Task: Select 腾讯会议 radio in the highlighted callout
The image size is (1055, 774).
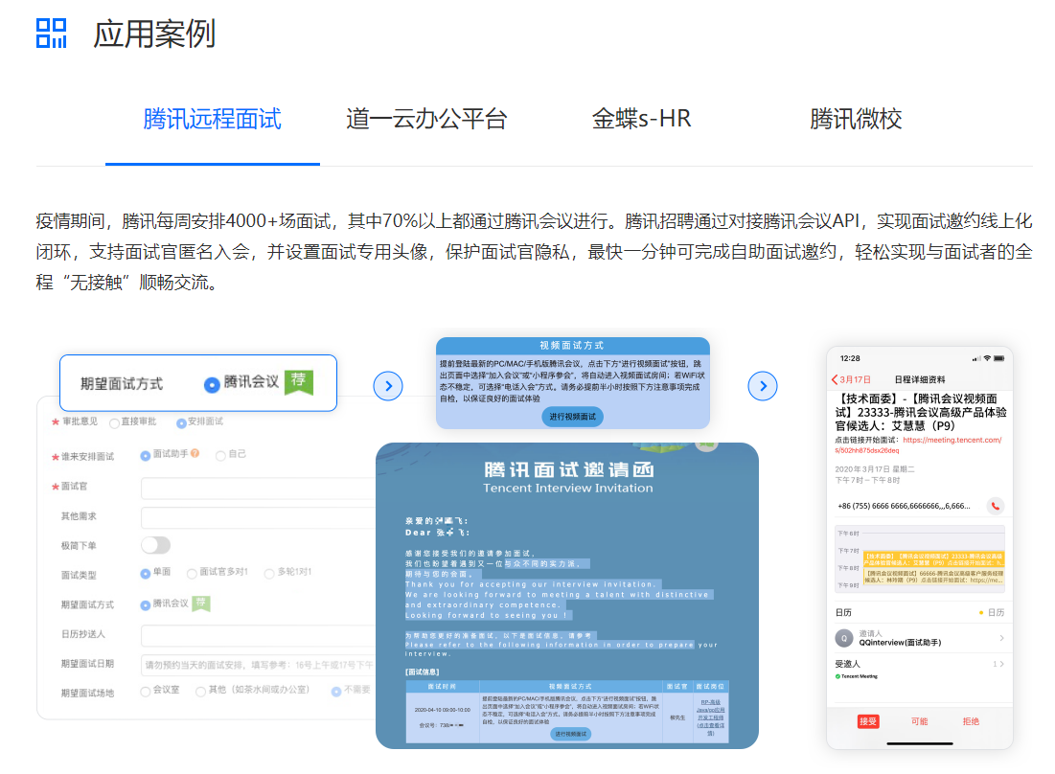Action: pos(212,384)
